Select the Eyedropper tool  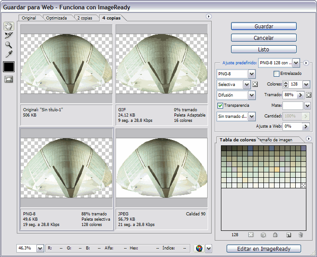(x=8, y=54)
